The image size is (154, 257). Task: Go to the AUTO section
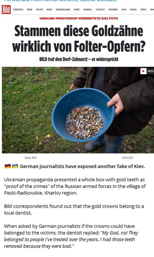pyautogui.click(x=124, y=9)
